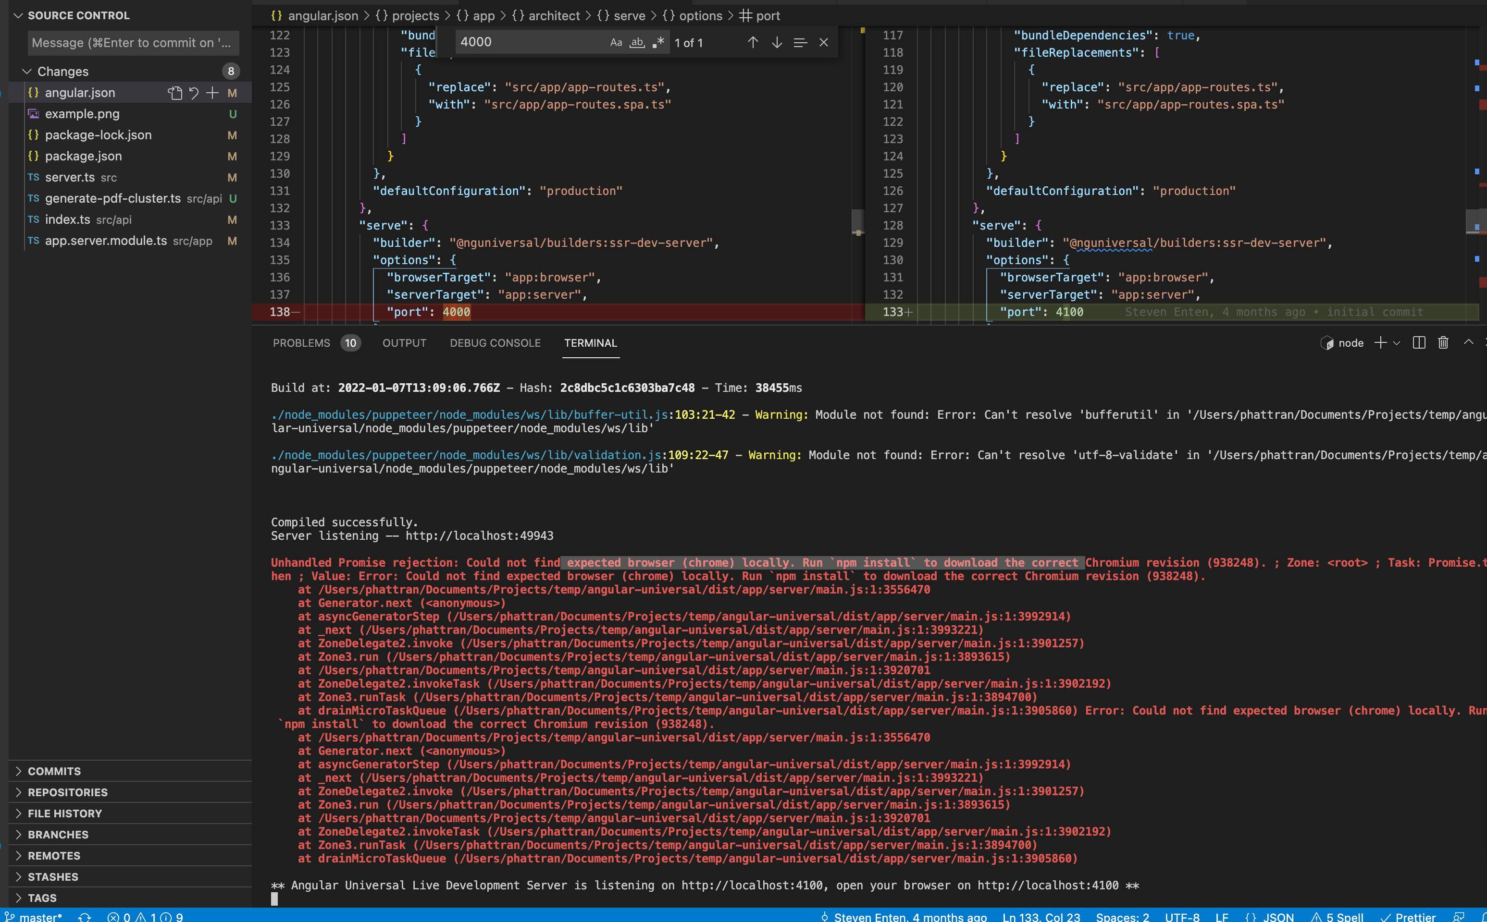This screenshot has width=1487, height=922.
Task: Switch to the DEBUG CONSOLE tab
Action: coord(495,343)
